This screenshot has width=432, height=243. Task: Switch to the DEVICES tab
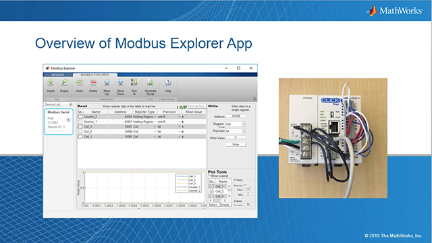click(x=58, y=75)
